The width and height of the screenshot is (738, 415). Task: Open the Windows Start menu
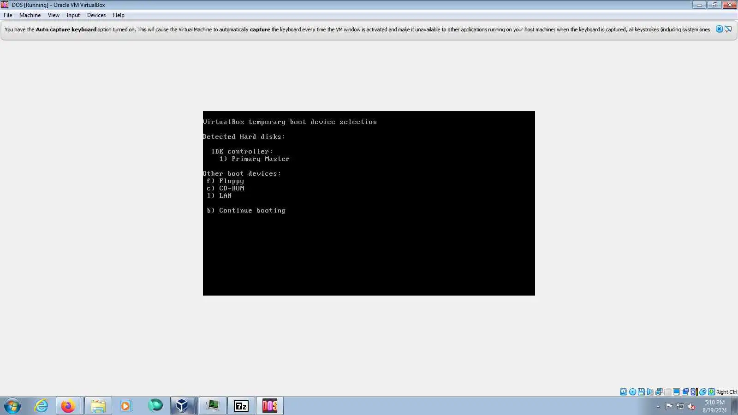[x=12, y=406]
